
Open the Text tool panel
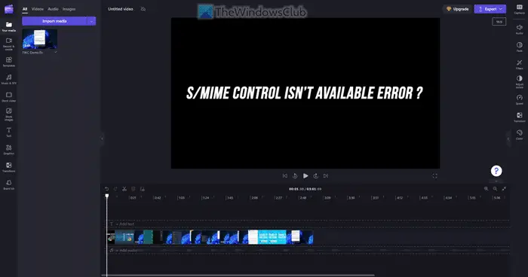pos(9,132)
